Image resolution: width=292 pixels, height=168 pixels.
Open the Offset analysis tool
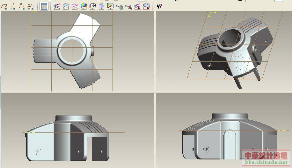(x=75, y=6)
